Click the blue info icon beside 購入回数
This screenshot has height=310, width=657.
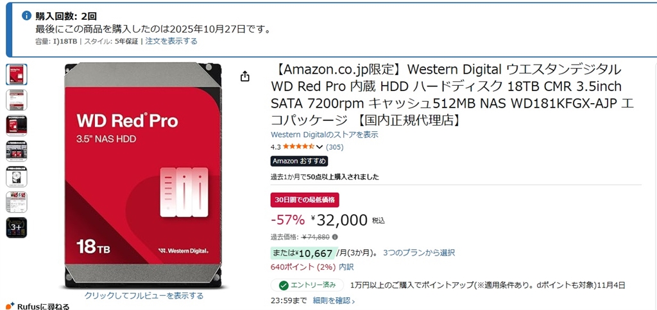[x=26, y=15]
